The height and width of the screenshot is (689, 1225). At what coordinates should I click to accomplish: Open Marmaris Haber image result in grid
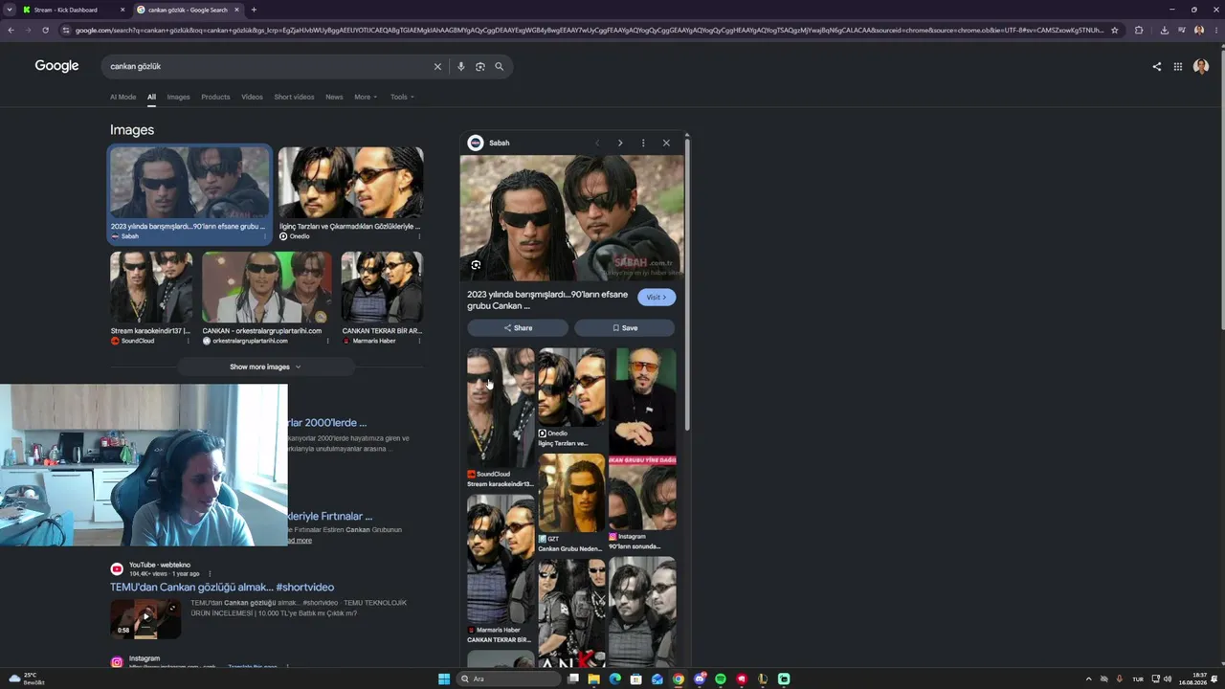click(x=382, y=287)
